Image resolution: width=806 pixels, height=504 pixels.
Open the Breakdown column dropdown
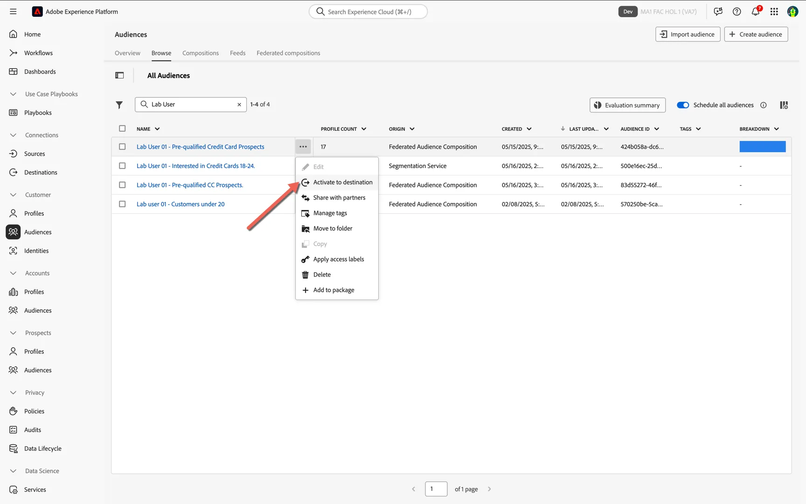[x=777, y=129]
